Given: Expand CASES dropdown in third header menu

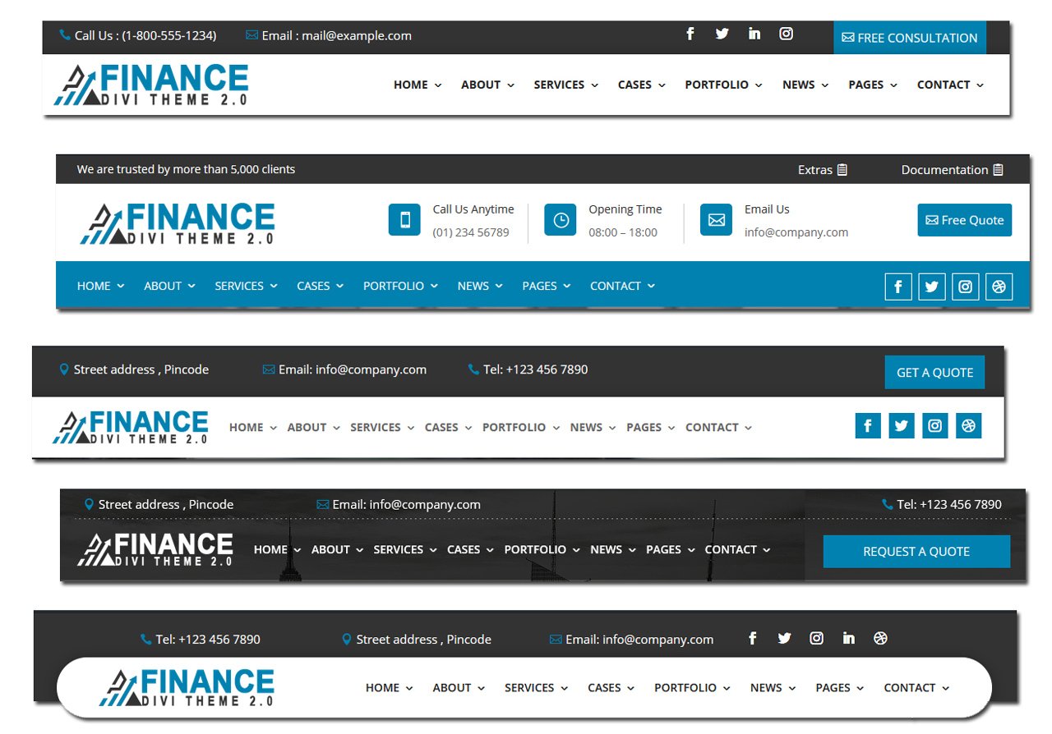Looking at the screenshot, I should [468, 428].
